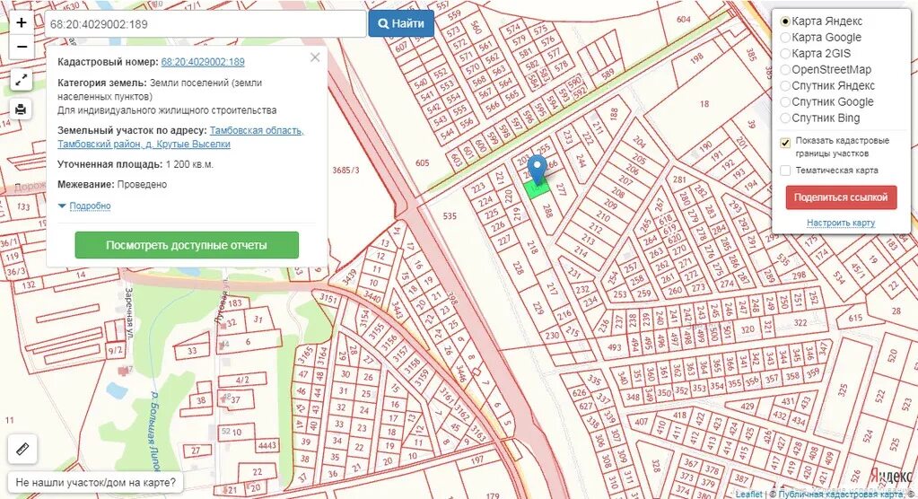Click parcel labeled 198 on map

696,58
